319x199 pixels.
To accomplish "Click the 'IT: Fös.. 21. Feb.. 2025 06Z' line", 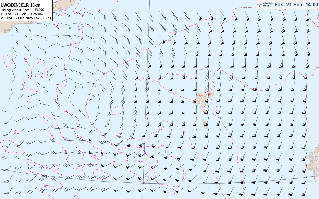I will pyautogui.click(x=22, y=14).
